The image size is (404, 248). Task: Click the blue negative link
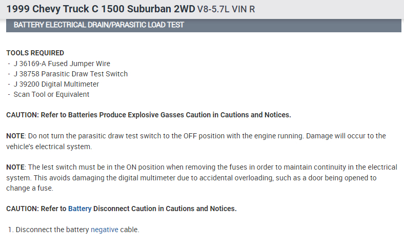pyautogui.click(x=104, y=230)
